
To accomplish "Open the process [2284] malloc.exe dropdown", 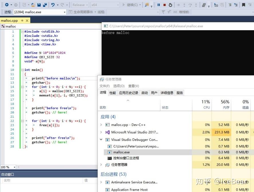I will pyautogui.click(x=40, y=12).
